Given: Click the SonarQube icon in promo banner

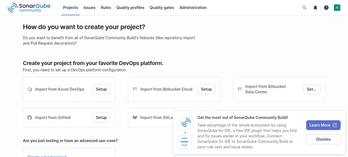Looking at the screenshot, I should click(185, 123).
